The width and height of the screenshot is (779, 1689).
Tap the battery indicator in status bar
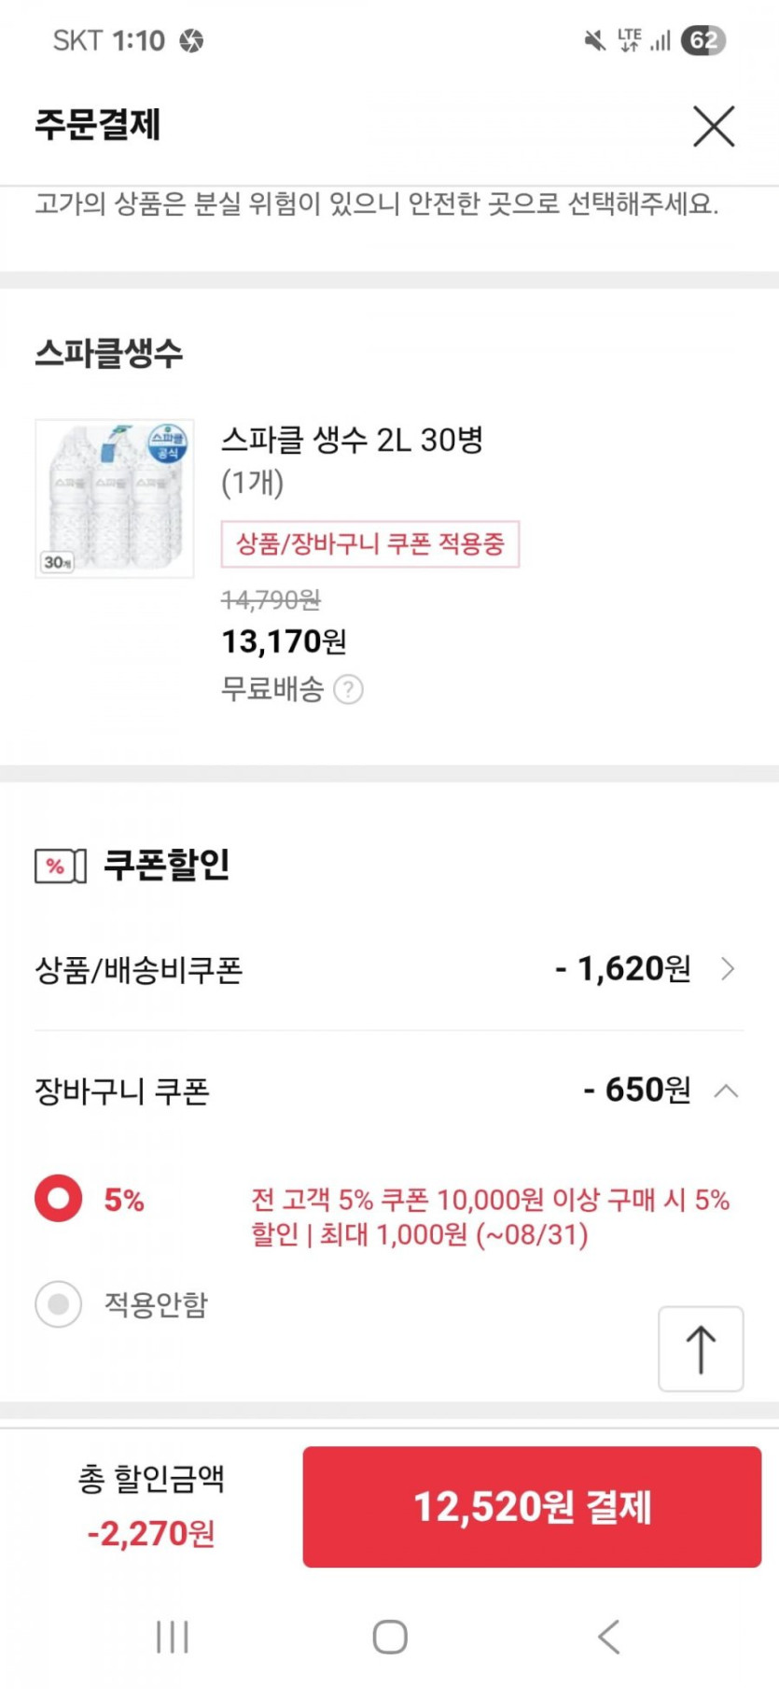pos(702,40)
